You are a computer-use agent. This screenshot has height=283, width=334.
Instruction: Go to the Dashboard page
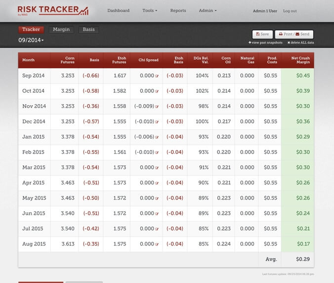(119, 10)
